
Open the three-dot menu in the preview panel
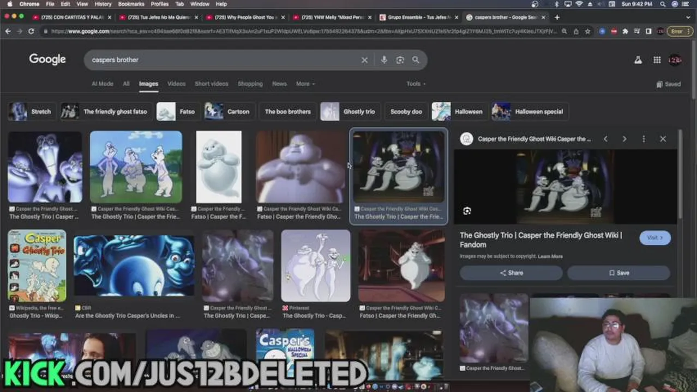pos(644,139)
